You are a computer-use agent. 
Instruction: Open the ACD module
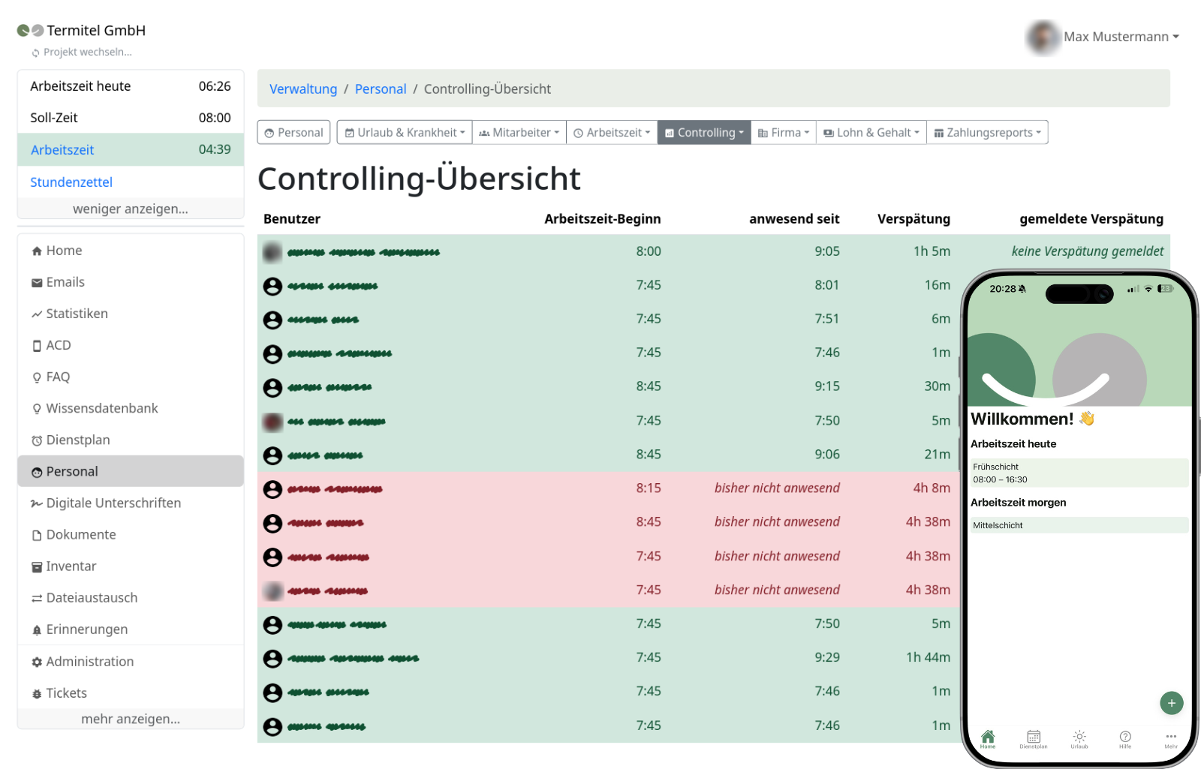[x=59, y=345]
